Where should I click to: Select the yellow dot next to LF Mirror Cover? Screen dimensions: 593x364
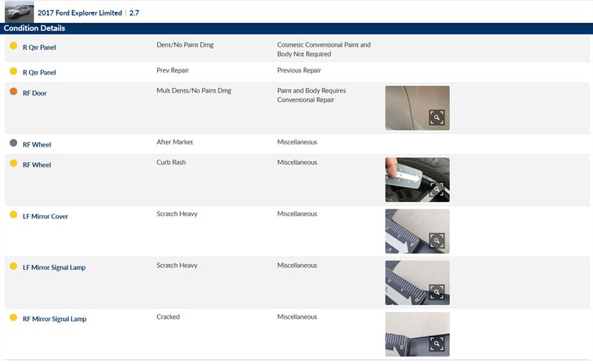[x=13, y=215]
